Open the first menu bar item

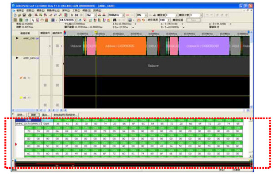click(20, 10)
